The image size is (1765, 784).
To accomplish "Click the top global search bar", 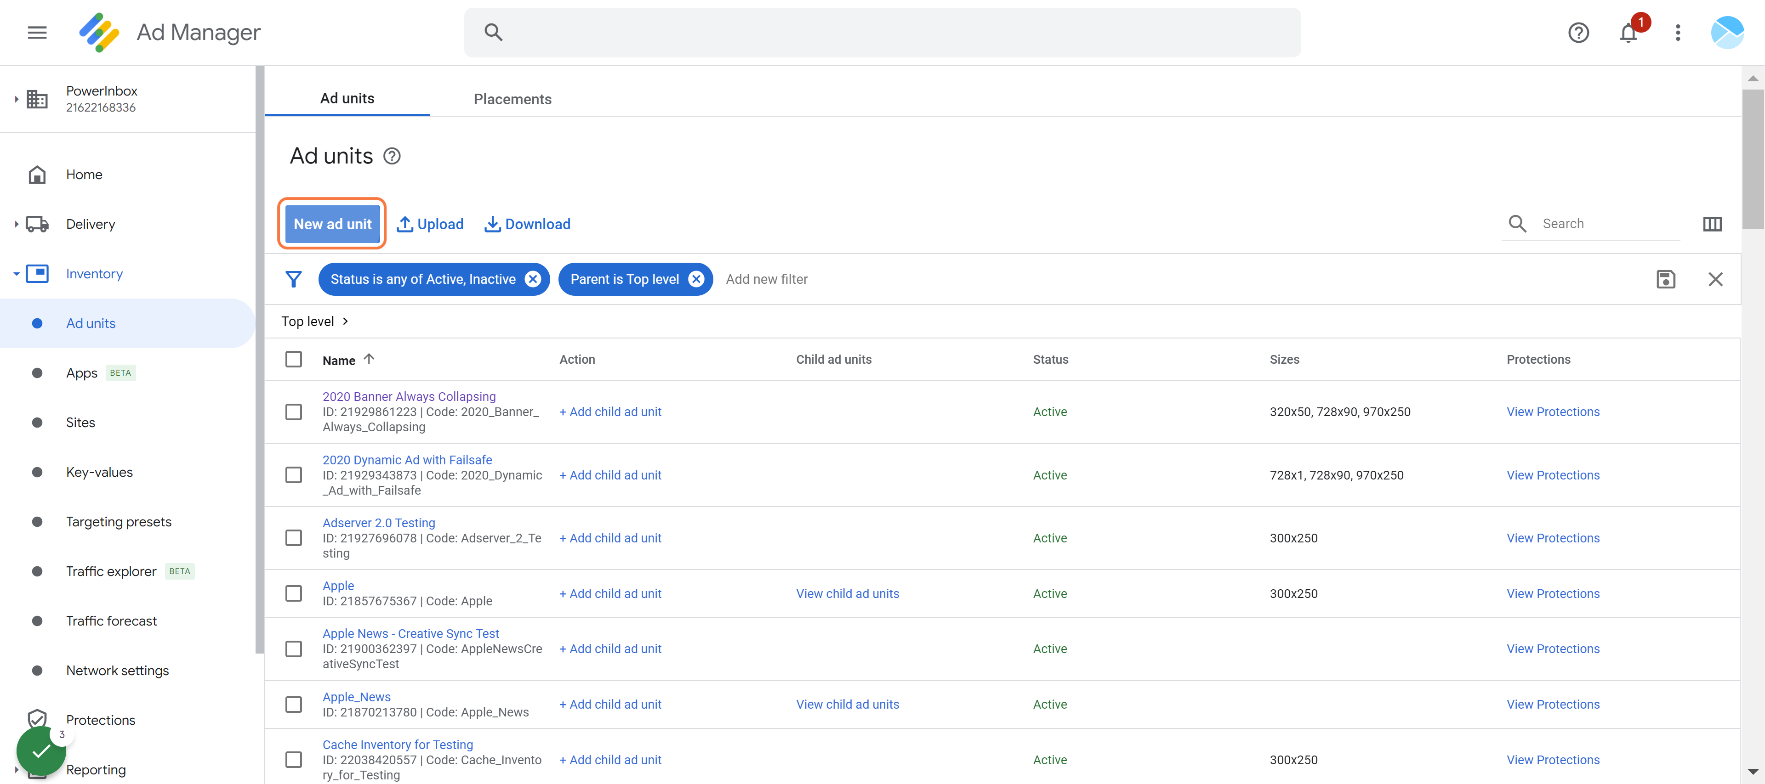I will click(x=882, y=32).
